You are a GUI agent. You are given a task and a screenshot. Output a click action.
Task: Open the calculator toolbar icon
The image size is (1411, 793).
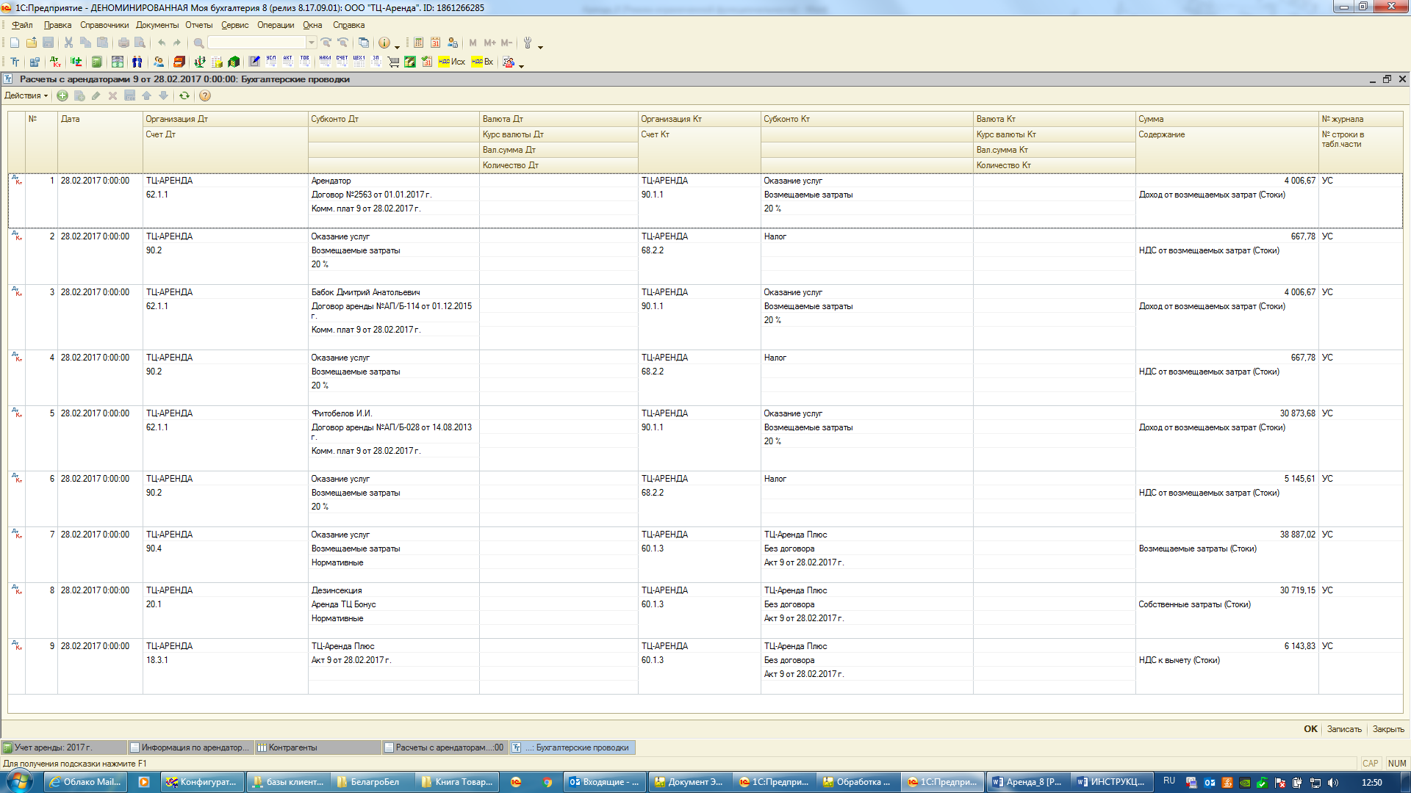coord(418,43)
